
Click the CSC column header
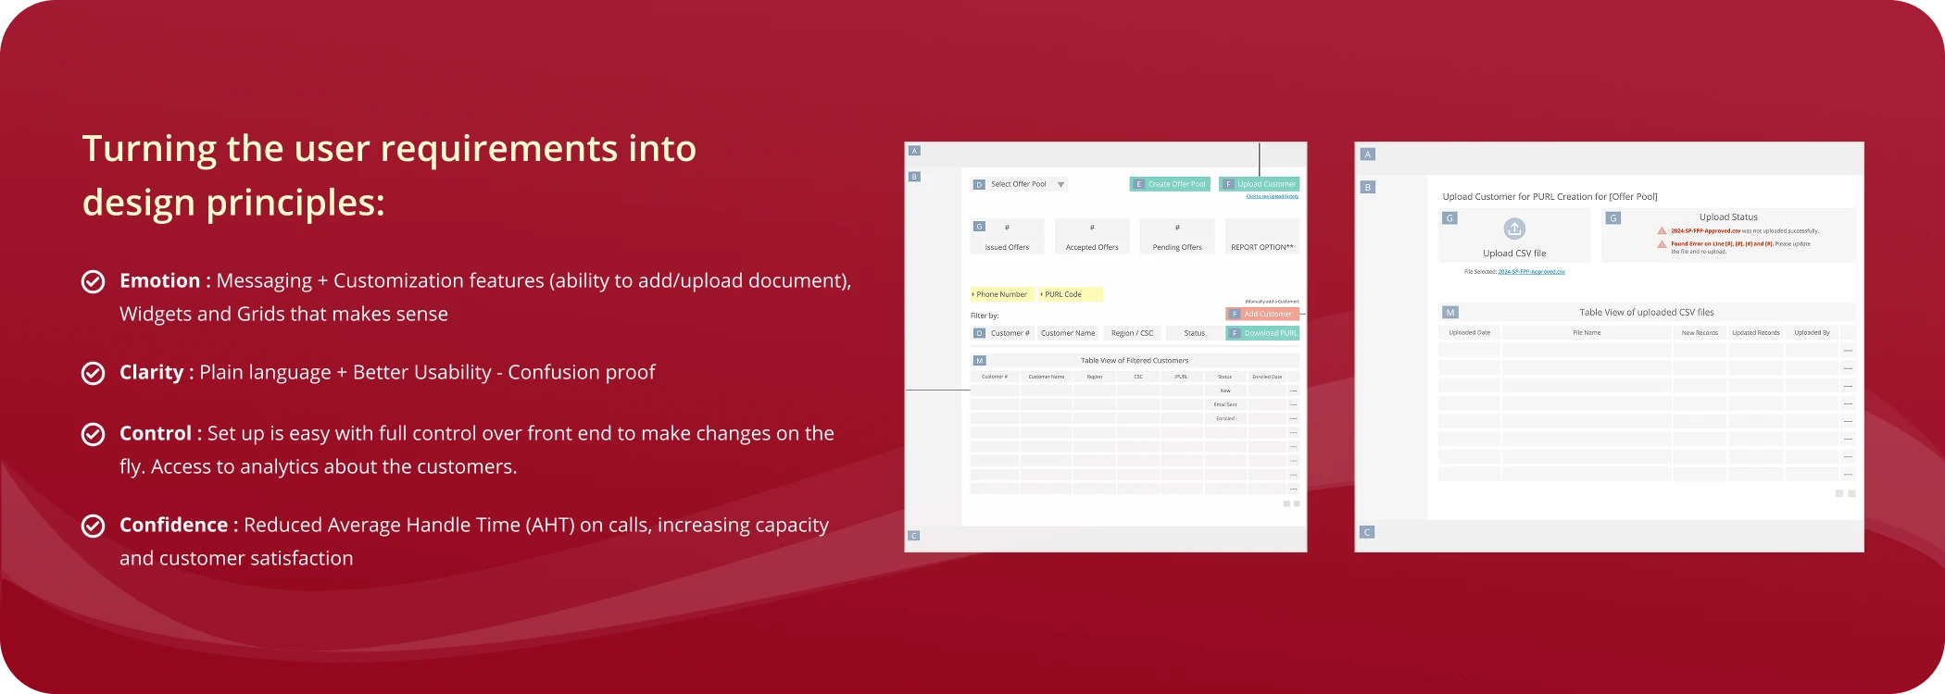point(1138,377)
